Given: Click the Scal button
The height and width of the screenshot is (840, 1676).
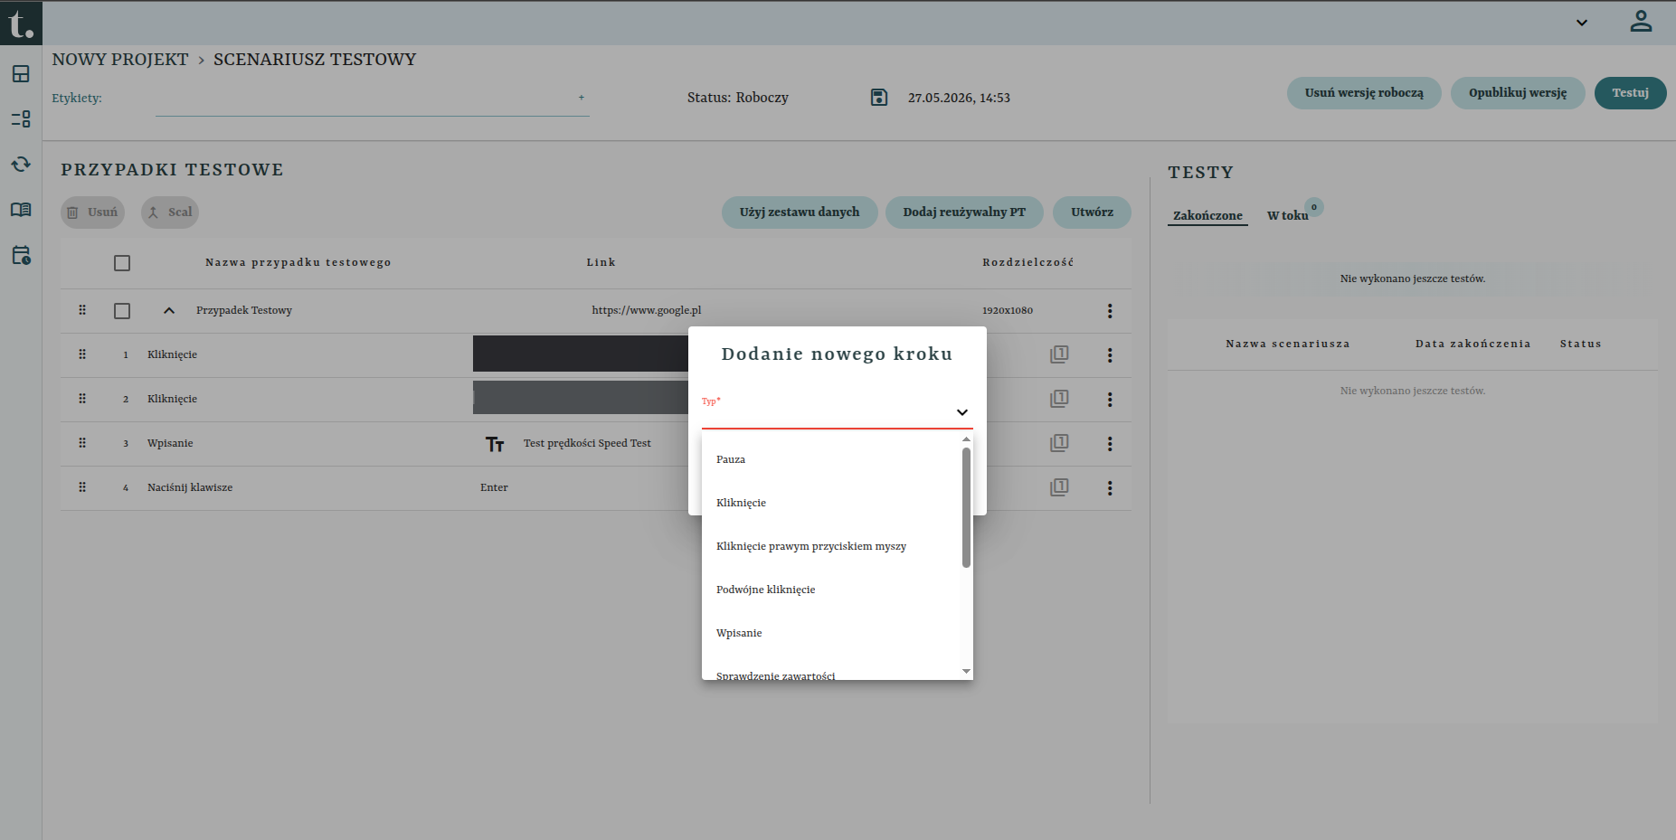Looking at the screenshot, I should 169,212.
